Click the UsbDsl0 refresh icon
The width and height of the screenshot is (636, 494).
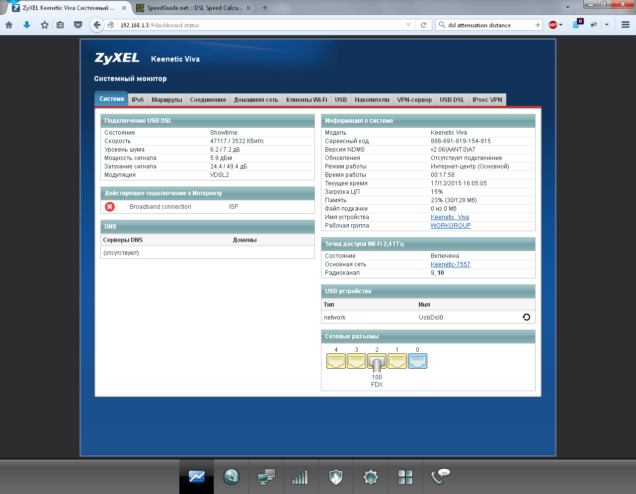[x=527, y=317]
